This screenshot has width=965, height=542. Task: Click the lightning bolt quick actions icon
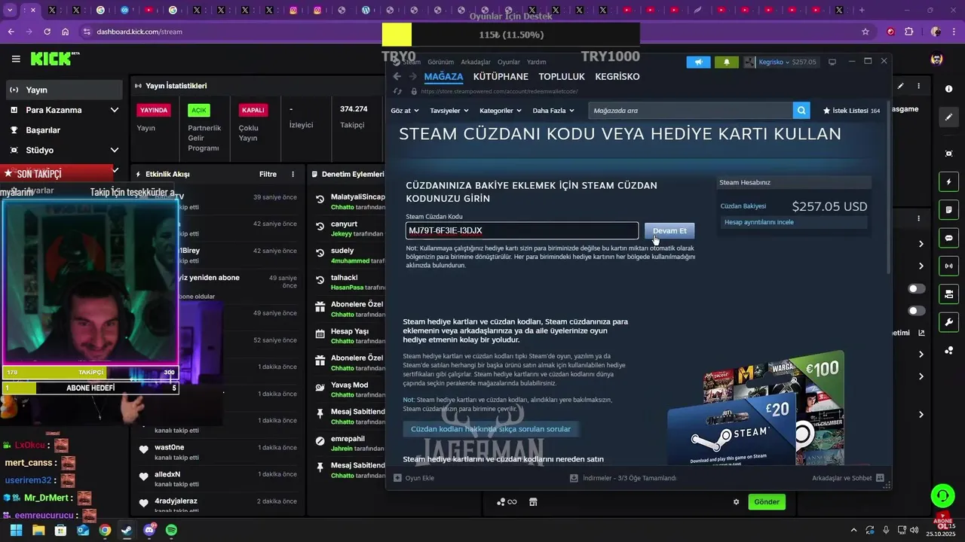[948, 181]
